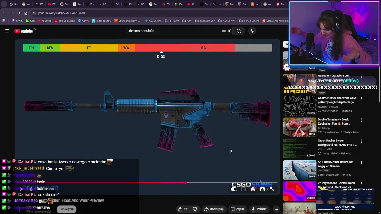
Task: Dislike the video with thumbs down
Action: click(x=195, y=209)
